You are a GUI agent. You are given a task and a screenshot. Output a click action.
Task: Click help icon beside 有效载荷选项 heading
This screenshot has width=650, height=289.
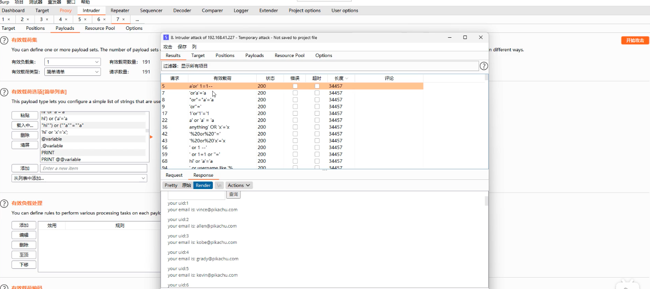4,92
